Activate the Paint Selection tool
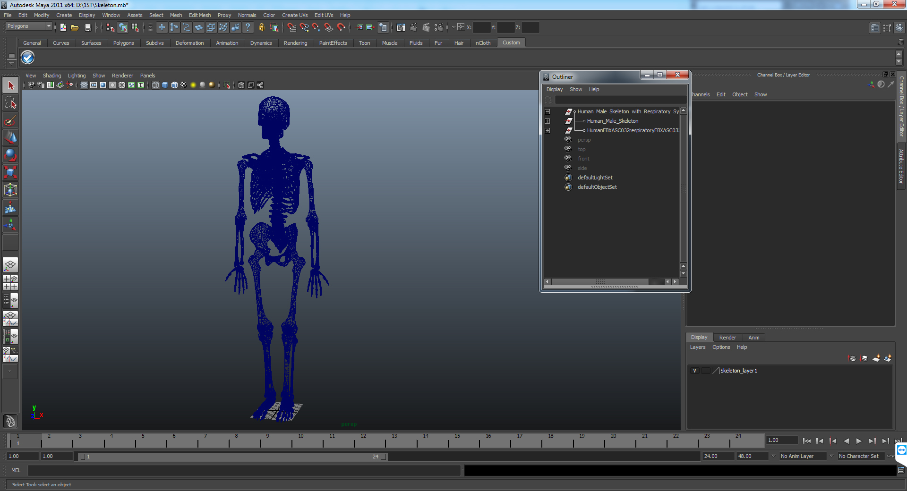Image resolution: width=907 pixels, height=491 pixels. tap(10, 121)
